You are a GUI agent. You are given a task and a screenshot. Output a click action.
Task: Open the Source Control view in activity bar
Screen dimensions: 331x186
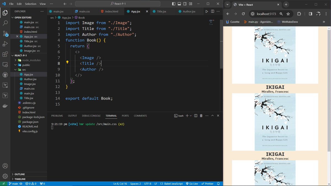click(x=5, y=34)
